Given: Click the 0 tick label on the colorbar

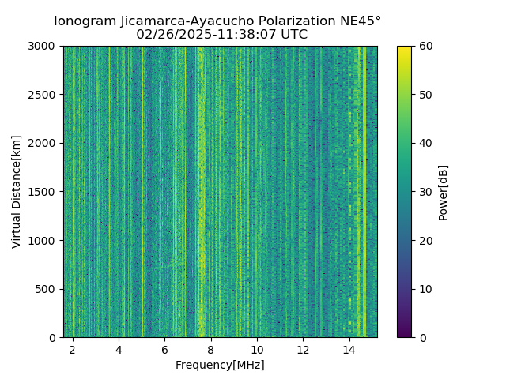Looking at the screenshot, I should (x=421, y=337).
